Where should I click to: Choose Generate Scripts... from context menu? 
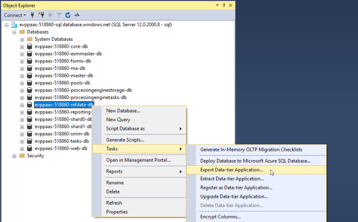point(139,140)
